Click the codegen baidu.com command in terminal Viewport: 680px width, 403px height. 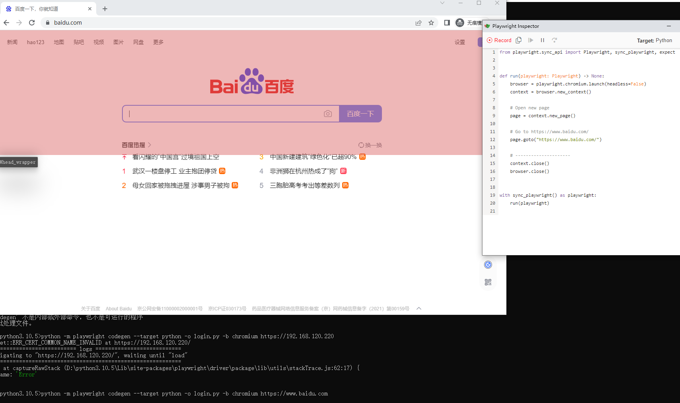(x=184, y=393)
